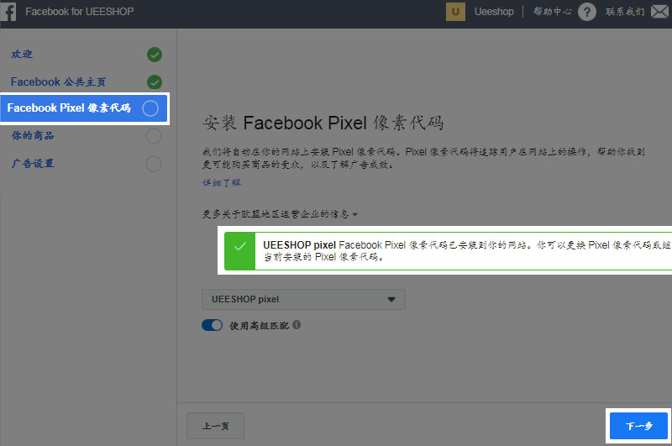
Task: Click the Ueeshop account name
Action: tap(494, 12)
